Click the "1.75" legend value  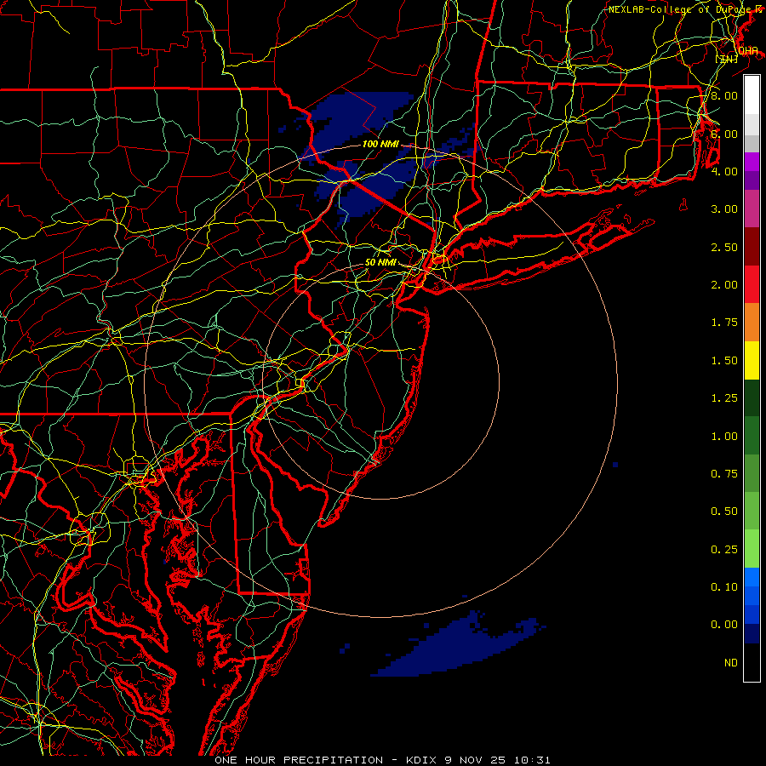[x=724, y=323]
